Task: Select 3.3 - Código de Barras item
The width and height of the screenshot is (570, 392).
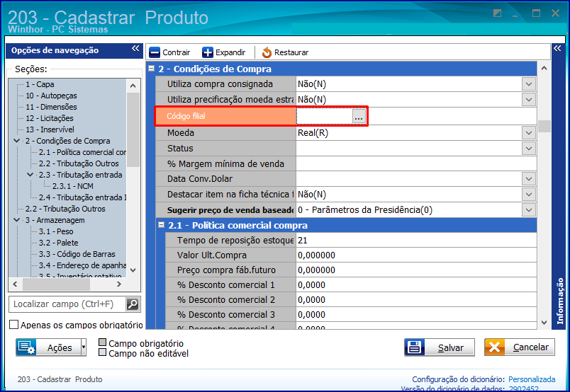Action: 77,254
